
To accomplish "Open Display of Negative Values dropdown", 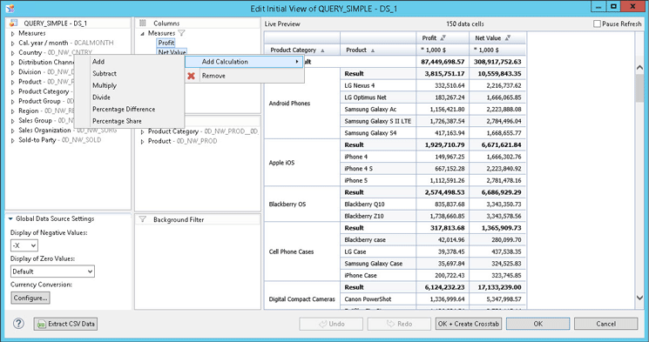I will point(24,245).
